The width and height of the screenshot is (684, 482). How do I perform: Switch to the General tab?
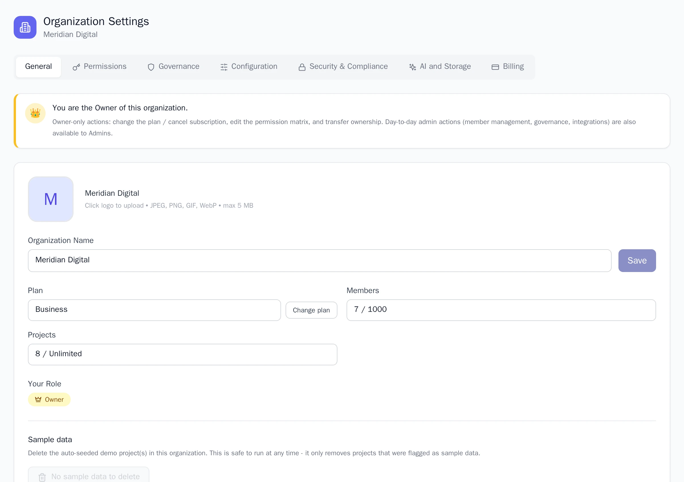38,67
